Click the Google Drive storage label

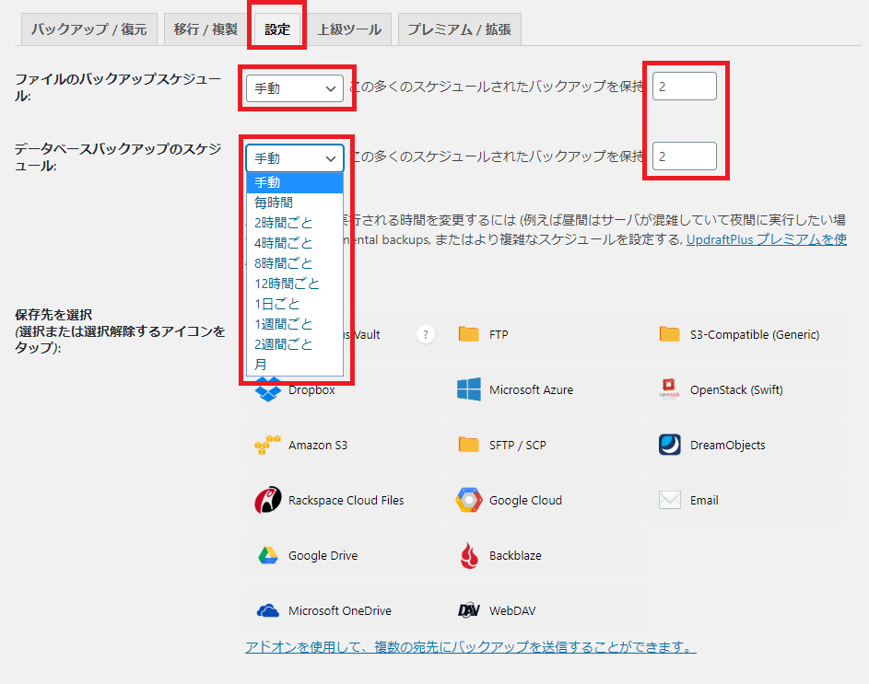(323, 555)
